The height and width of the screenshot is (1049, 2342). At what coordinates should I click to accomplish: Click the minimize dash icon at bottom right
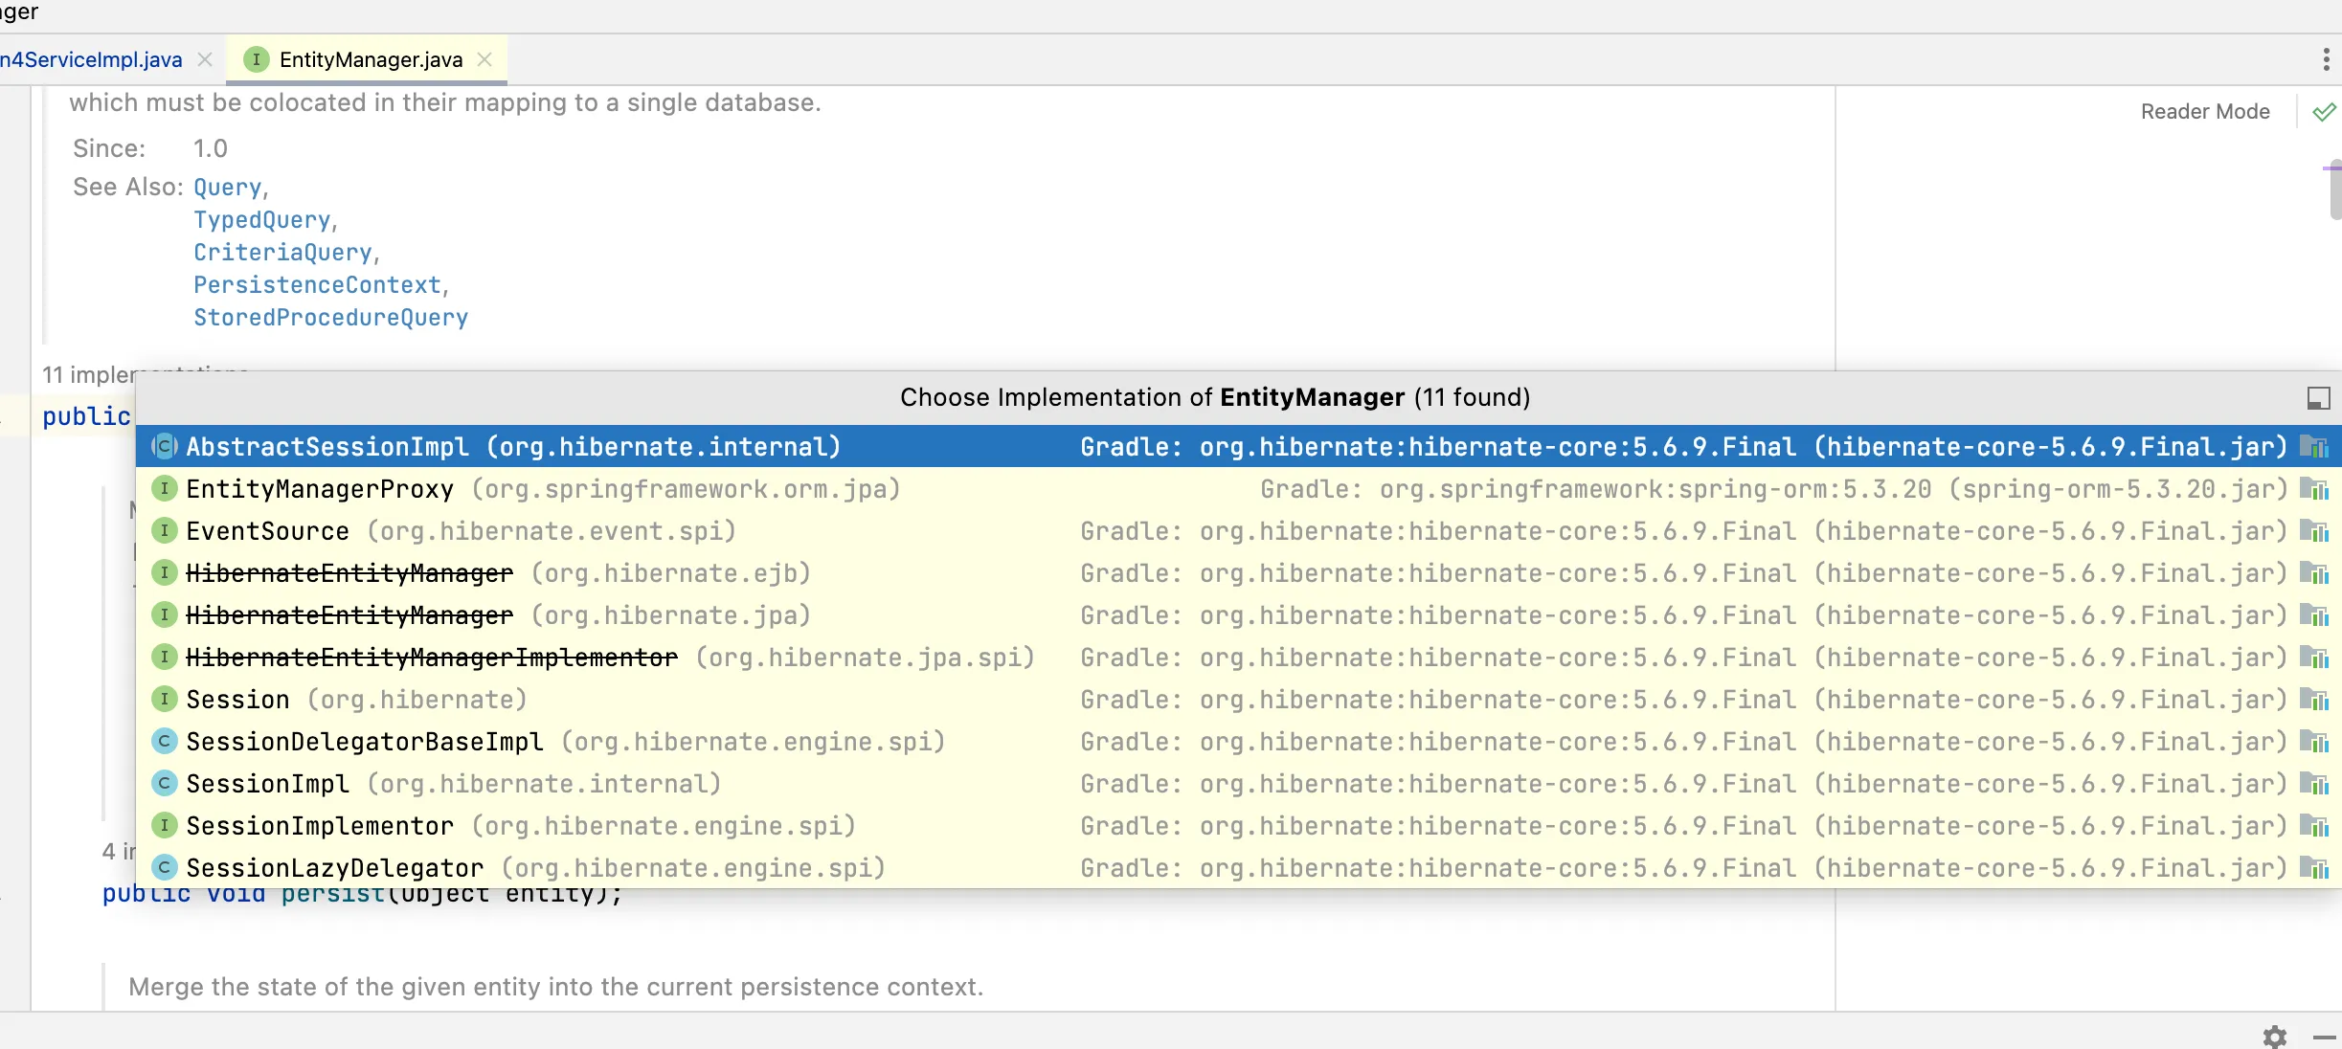[x=2324, y=1037]
